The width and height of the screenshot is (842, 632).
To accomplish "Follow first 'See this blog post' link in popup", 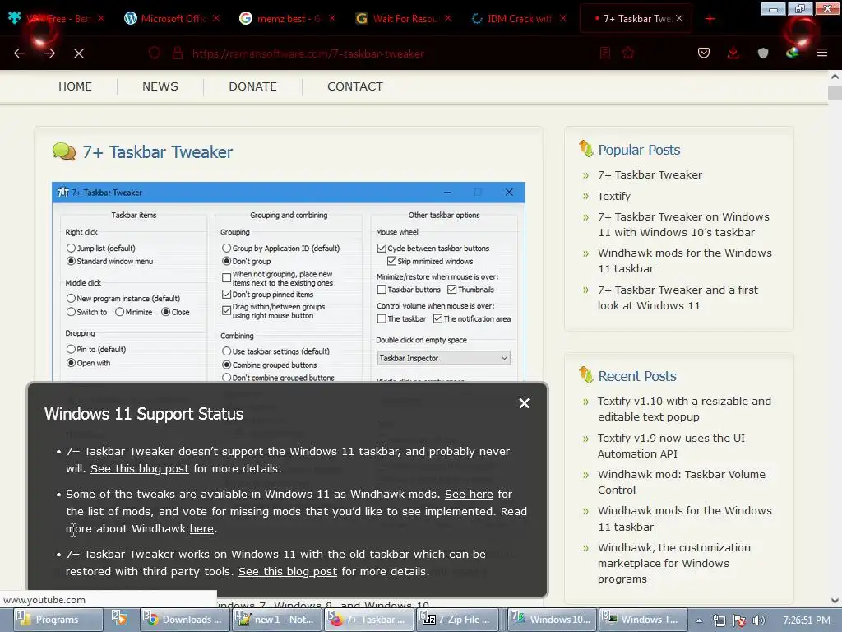I will 140,468.
